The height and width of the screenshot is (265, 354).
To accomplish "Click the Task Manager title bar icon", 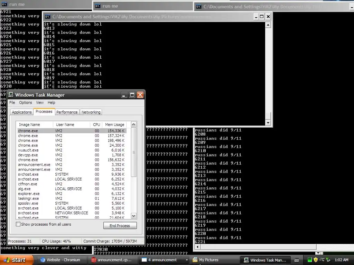I will pyautogui.click(x=11, y=95).
